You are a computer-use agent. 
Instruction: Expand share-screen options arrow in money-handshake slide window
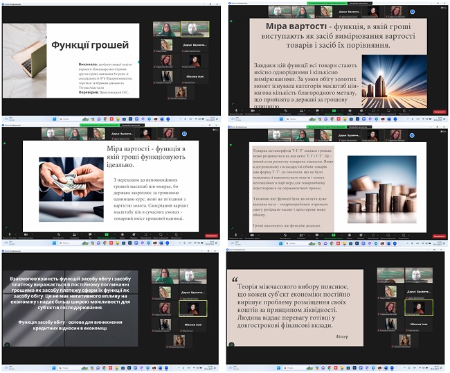tap(115, 234)
